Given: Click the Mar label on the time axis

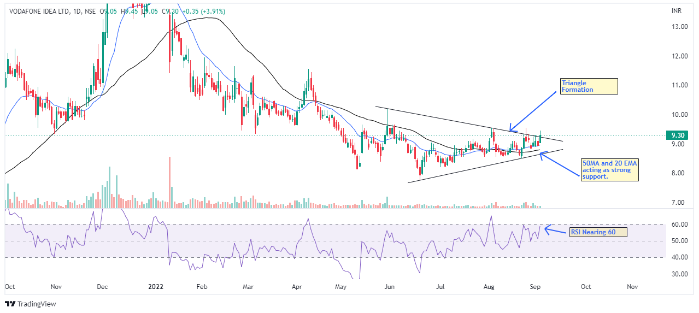Looking at the screenshot, I should coord(248,286).
